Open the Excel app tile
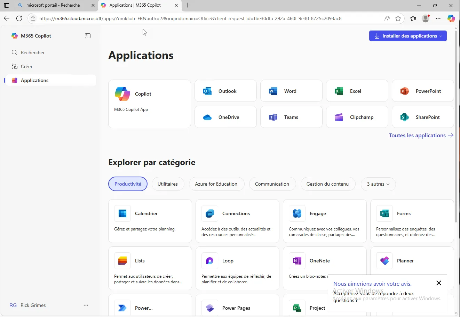 tap(357, 91)
